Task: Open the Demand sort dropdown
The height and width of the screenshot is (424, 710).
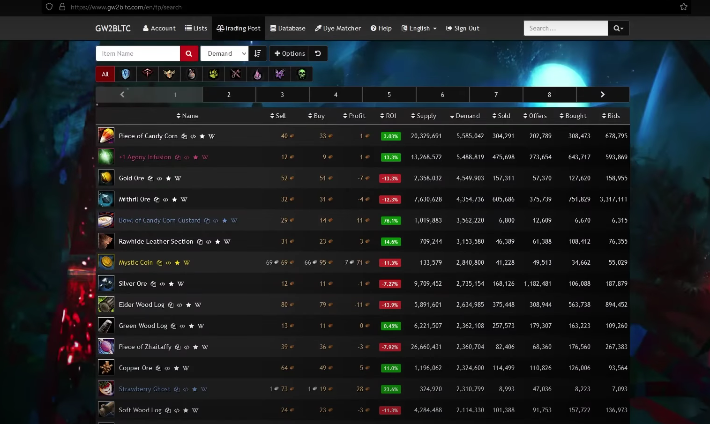Action: (224, 53)
